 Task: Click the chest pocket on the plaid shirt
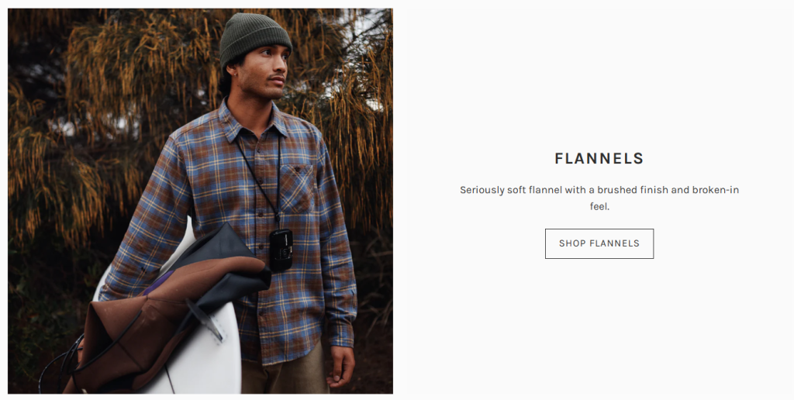(x=297, y=188)
